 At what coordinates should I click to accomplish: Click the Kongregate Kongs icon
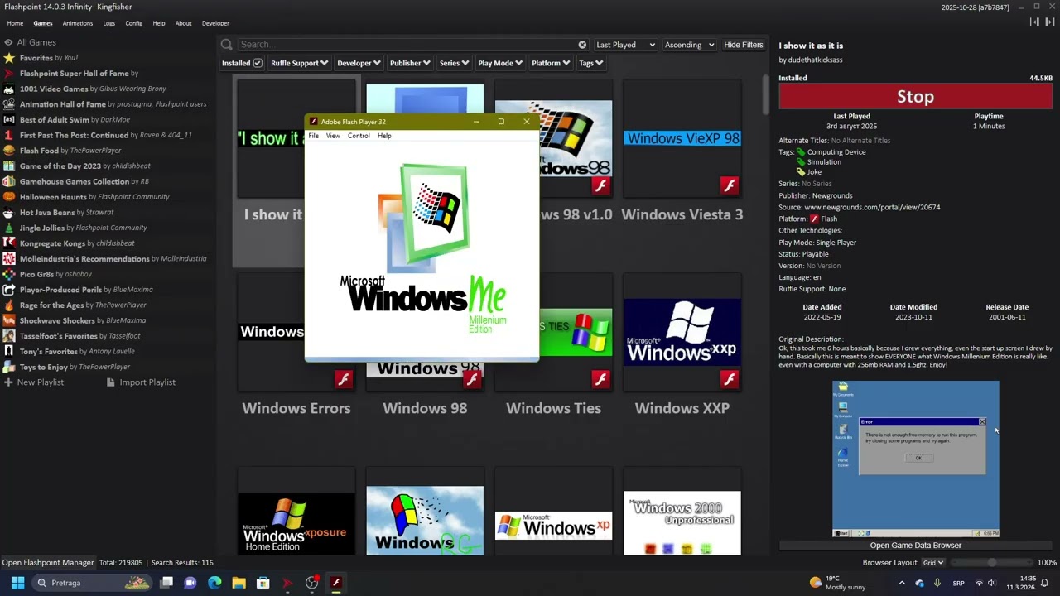coord(8,243)
